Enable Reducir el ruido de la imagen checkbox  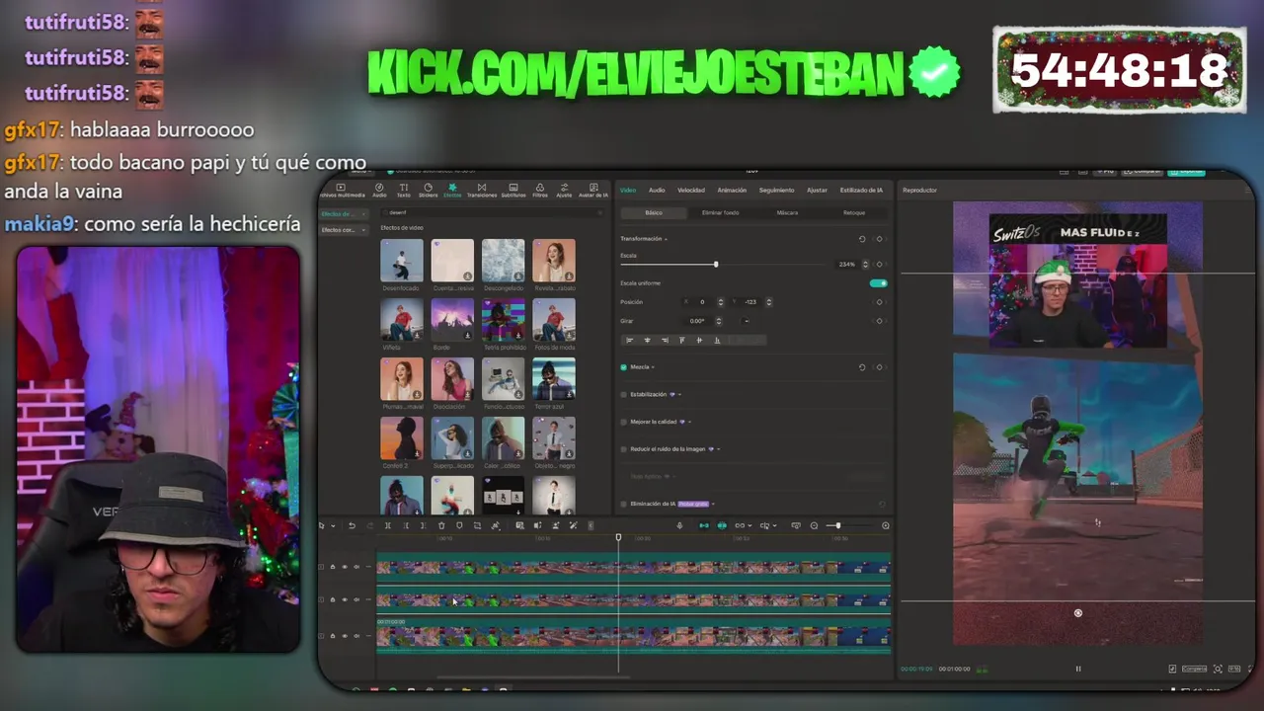pos(623,449)
